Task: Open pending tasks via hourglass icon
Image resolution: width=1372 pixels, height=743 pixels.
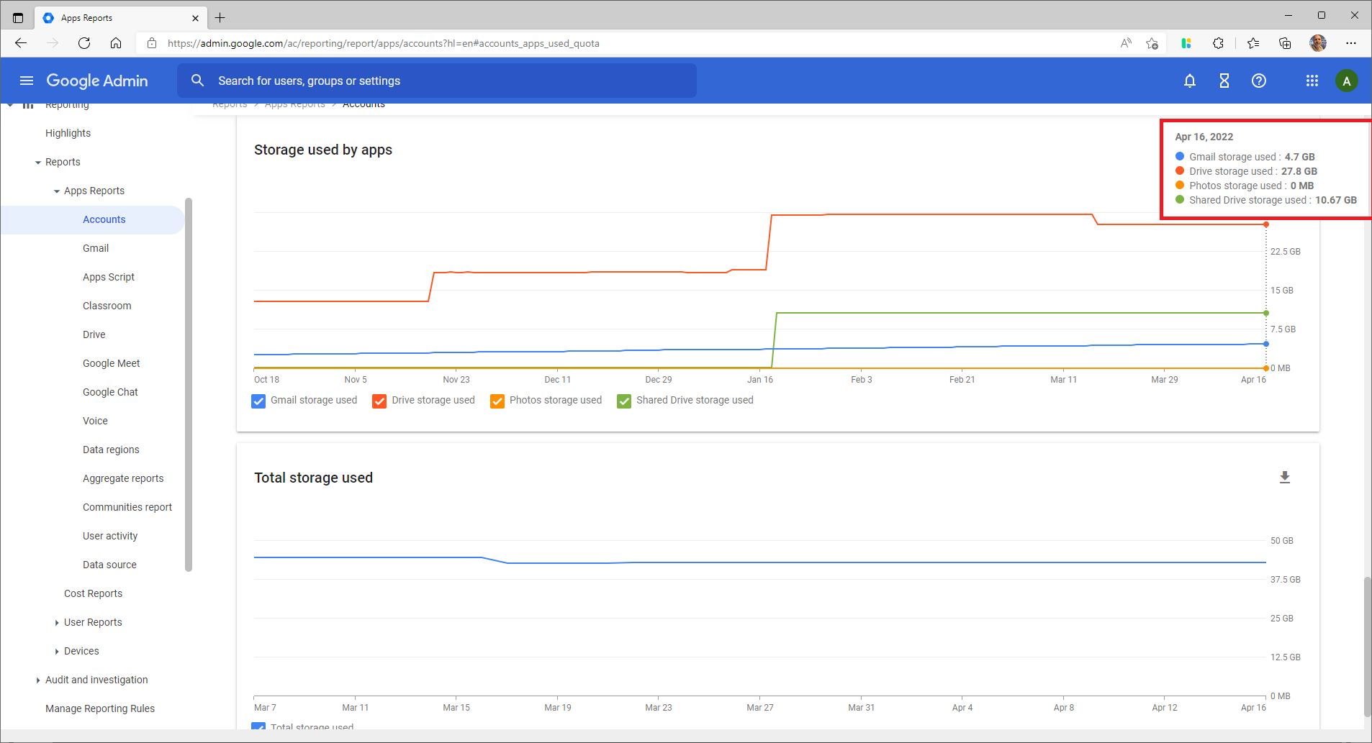Action: pos(1224,81)
